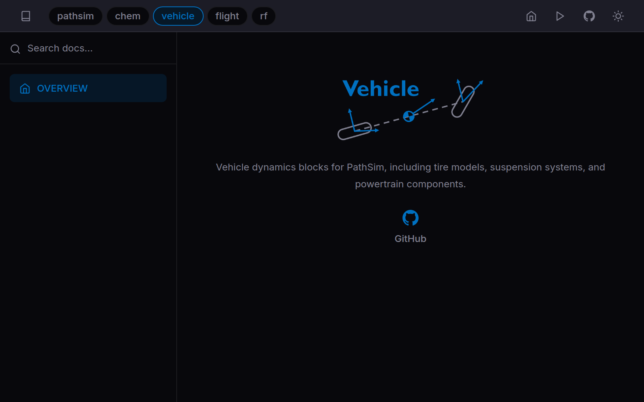Click the vehicle dynamics description text
The image size is (644, 402).
[411, 175]
